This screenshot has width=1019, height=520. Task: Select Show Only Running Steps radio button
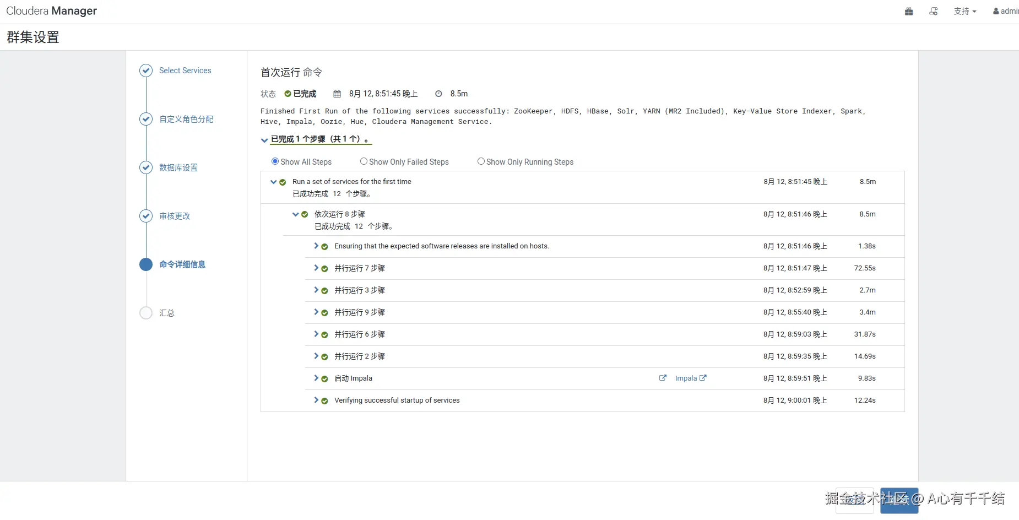[x=481, y=161]
